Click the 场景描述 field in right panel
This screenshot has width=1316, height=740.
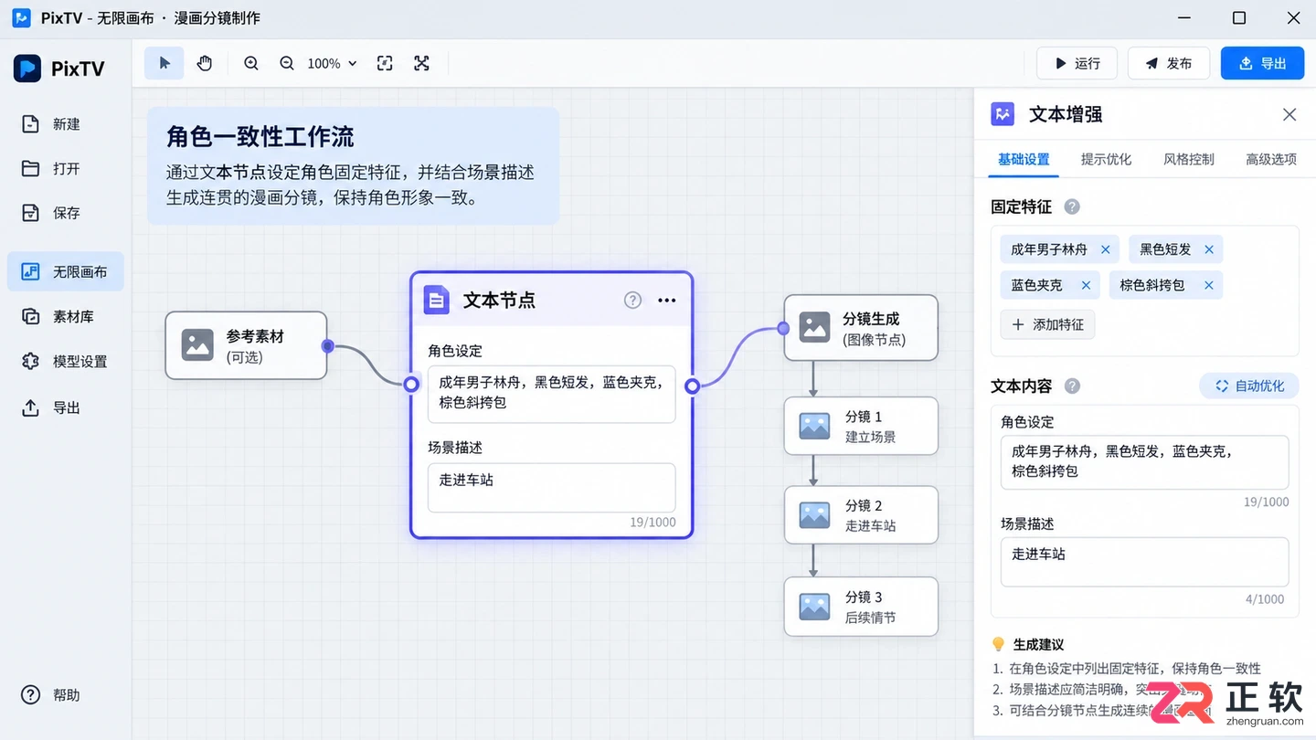point(1144,562)
